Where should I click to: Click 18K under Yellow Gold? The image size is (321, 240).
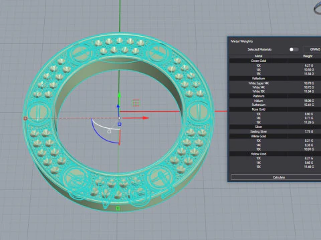coord(258,167)
